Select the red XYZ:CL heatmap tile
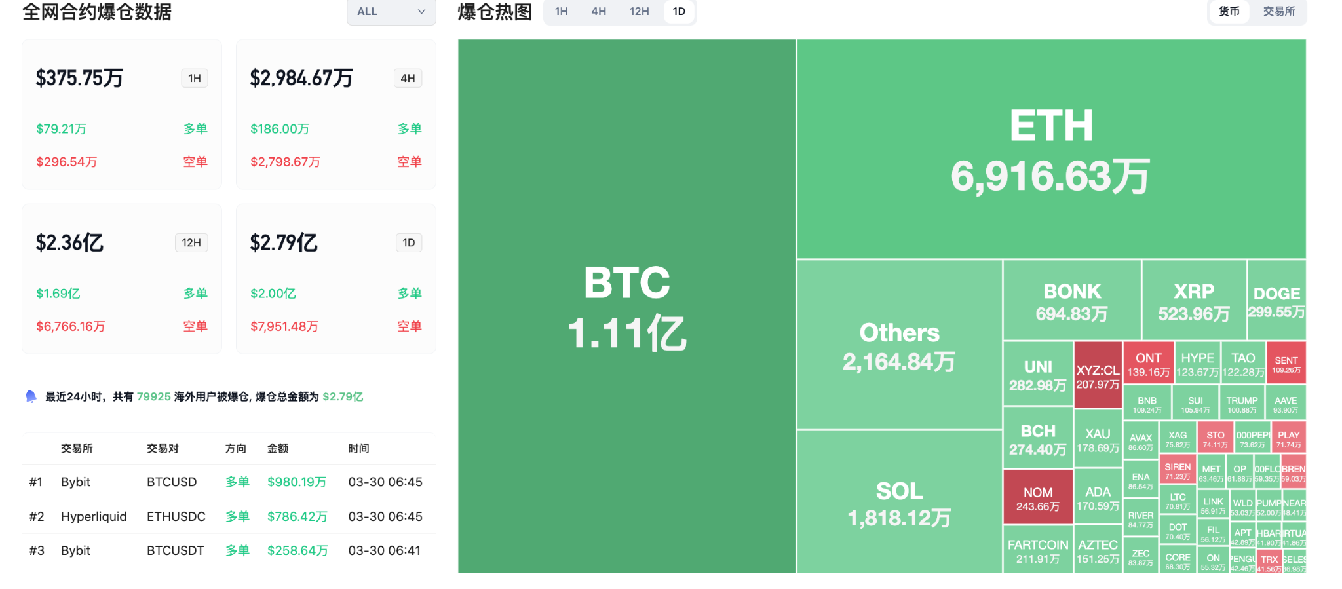Screen dimensions: 1342x589 click(x=1098, y=375)
